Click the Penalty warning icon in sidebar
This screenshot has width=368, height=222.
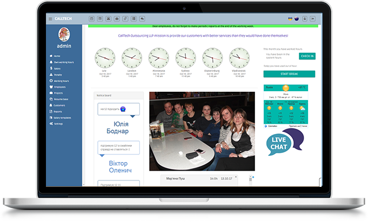coord(50,75)
